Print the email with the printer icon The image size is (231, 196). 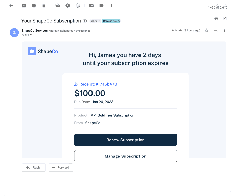[x=216, y=18]
